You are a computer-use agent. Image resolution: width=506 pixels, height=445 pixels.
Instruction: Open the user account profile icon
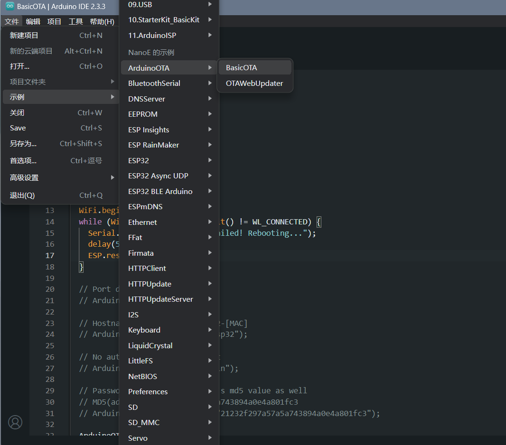point(15,422)
